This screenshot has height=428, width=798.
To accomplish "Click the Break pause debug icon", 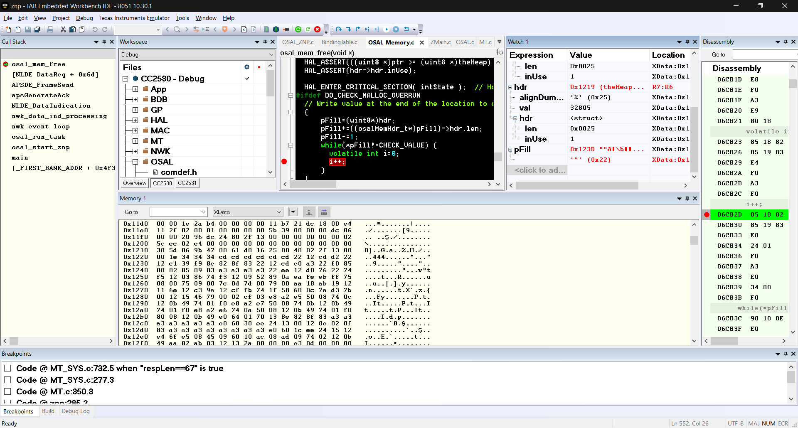I will tap(396, 30).
